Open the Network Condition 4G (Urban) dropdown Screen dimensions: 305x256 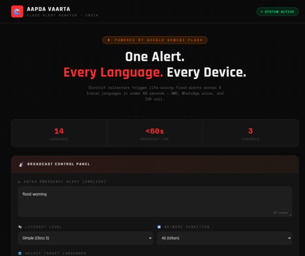pos(224,238)
